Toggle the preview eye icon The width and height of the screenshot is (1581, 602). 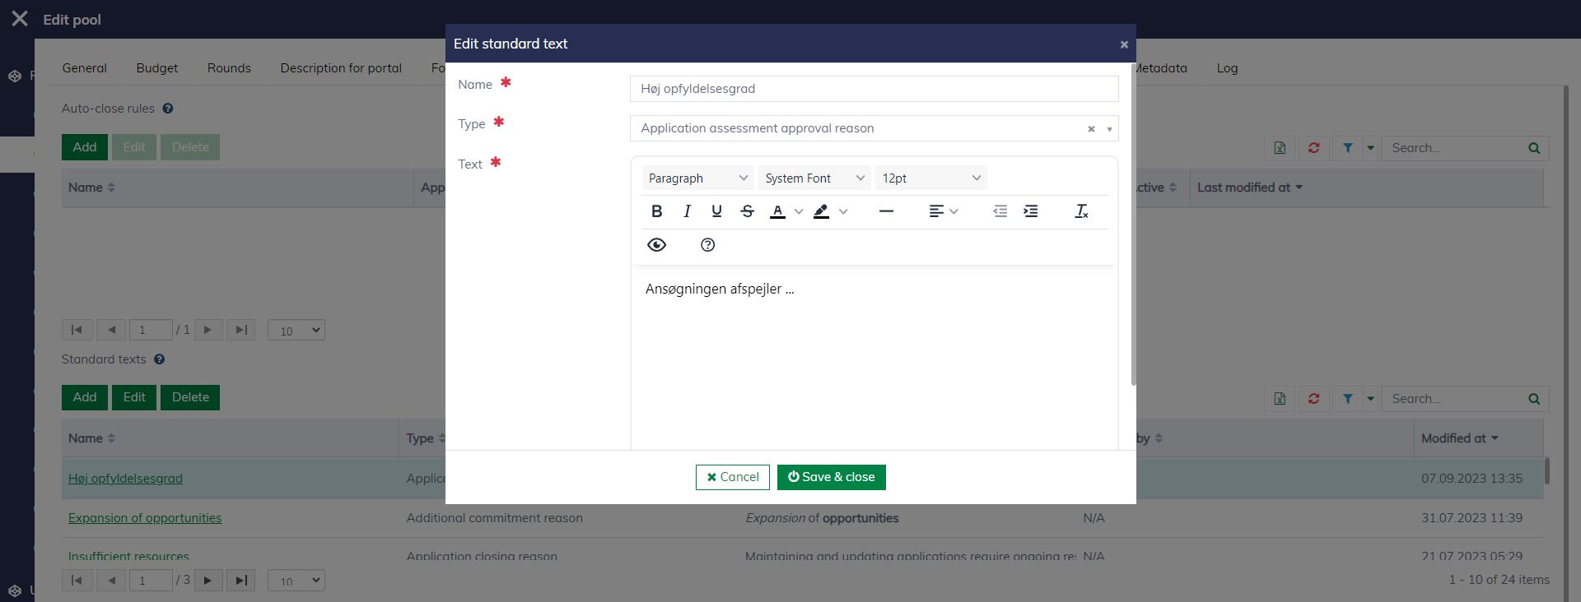point(656,245)
